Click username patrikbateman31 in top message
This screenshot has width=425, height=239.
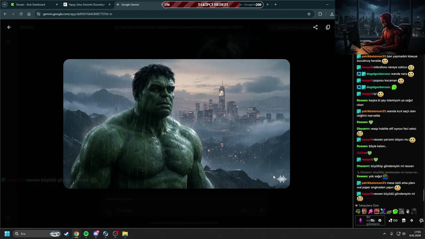coord(374,56)
